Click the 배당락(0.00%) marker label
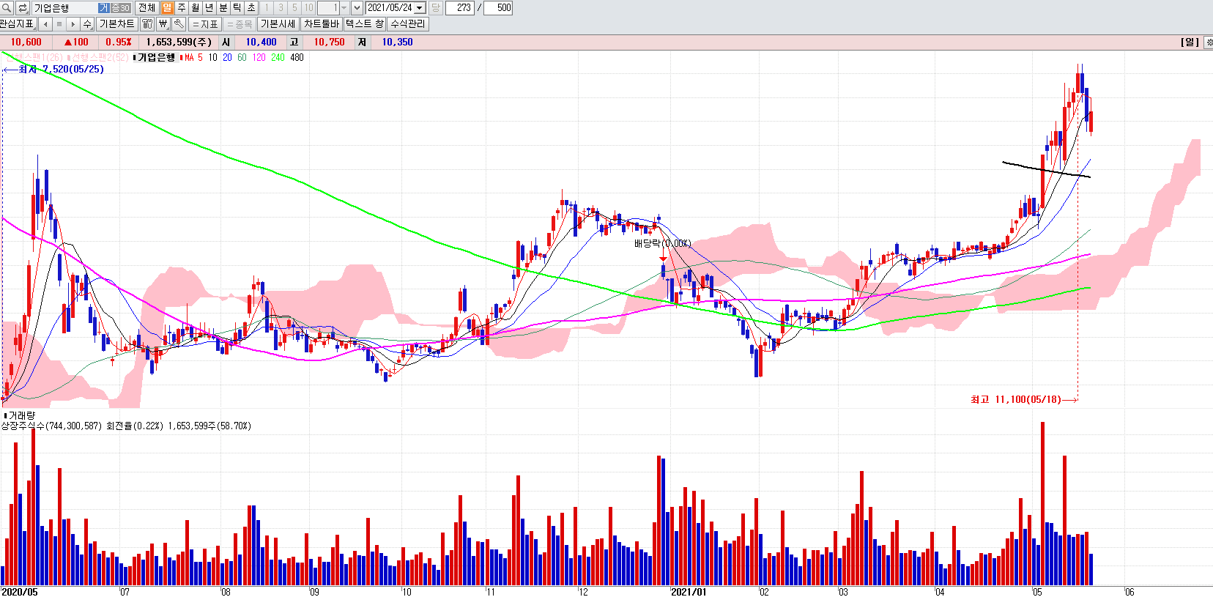1213x597 pixels. pos(662,243)
